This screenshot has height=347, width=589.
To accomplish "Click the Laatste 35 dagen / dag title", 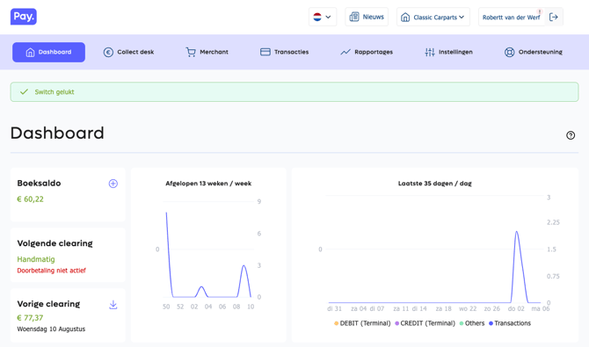I will click(434, 184).
